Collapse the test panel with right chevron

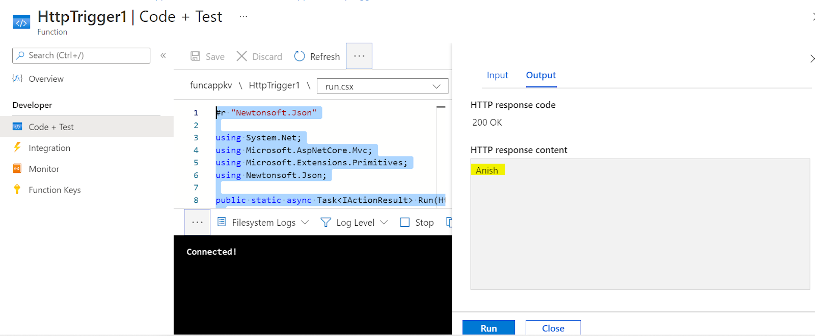tap(812, 59)
